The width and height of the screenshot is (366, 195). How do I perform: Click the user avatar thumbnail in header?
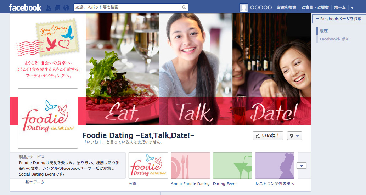coord(243,7)
